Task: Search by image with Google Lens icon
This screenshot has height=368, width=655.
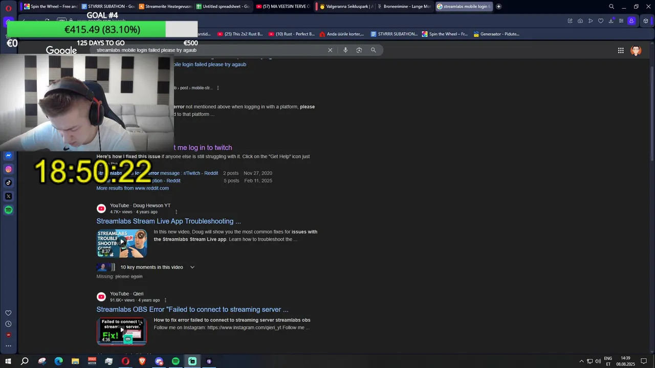Action: tap(359, 50)
